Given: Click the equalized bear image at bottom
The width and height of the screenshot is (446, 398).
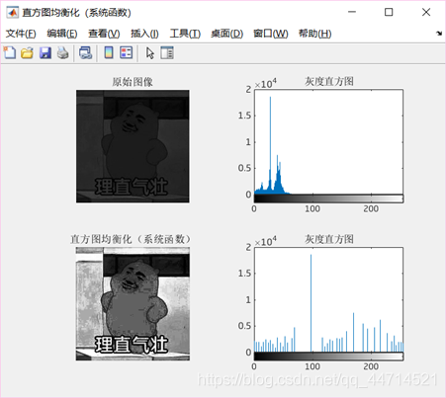Looking at the screenshot, I should [x=133, y=304].
